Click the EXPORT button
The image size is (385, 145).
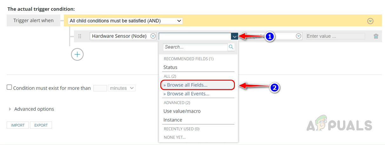[x=41, y=125]
